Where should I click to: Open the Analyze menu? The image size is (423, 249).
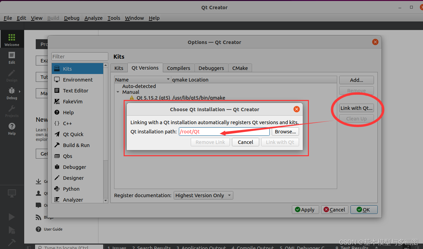pyautogui.click(x=93, y=18)
